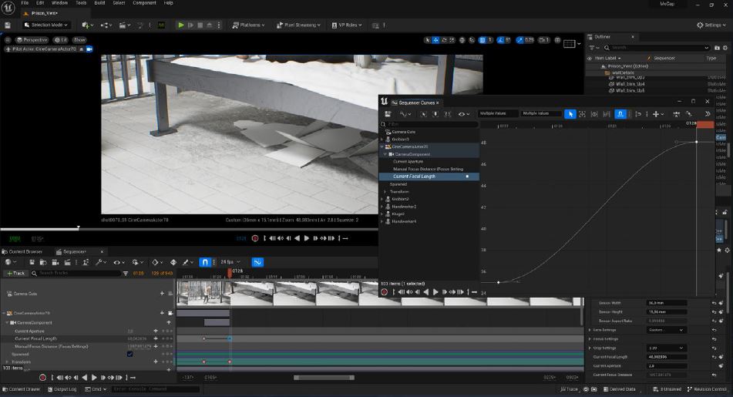Screen dimensions: 733x397
Task: Start Play In Editor with green play button
Action: (x=181, y=25)
